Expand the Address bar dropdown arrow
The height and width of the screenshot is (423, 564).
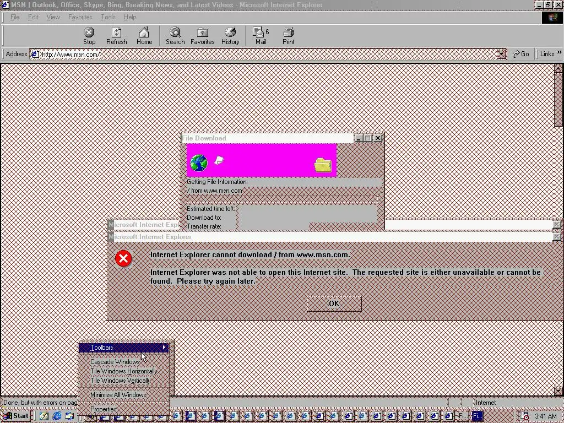(x=501, y=55)
